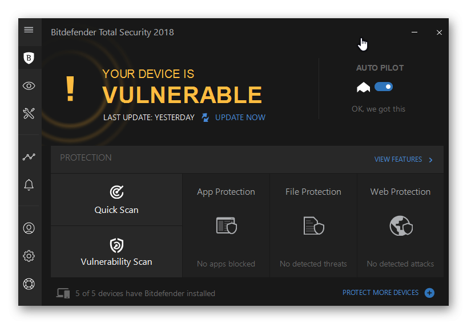Click the Autopilot plane icon
The width and height of the screenshot is (467, 324).
363,87
